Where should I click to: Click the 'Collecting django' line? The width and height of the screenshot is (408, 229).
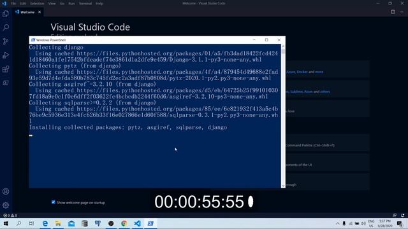pos(56,48)
